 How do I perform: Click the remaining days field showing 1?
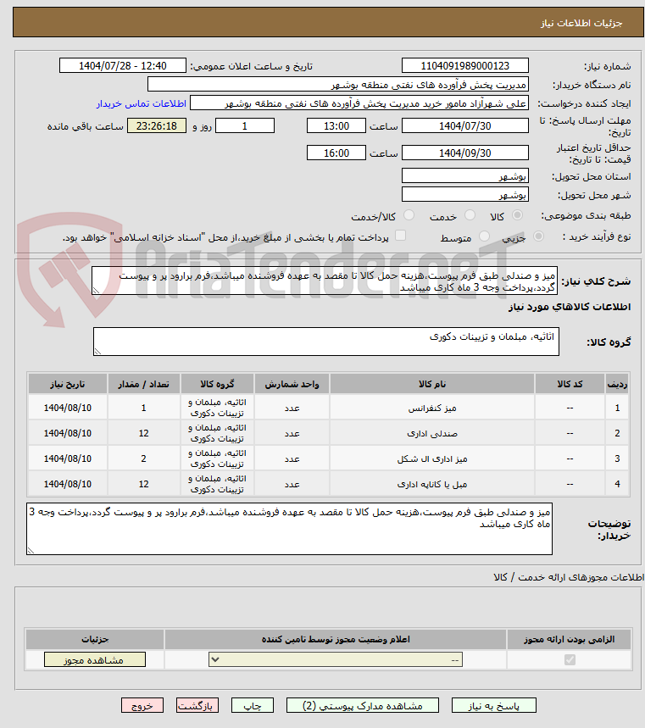point(245,125)
